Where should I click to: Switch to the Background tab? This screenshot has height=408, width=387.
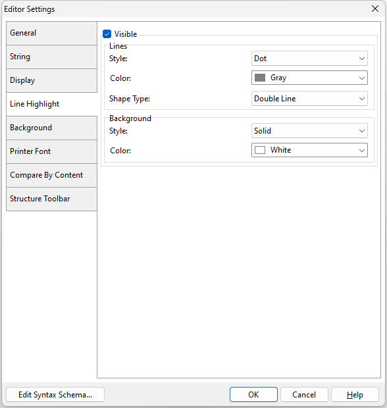[x=51, y=128]
